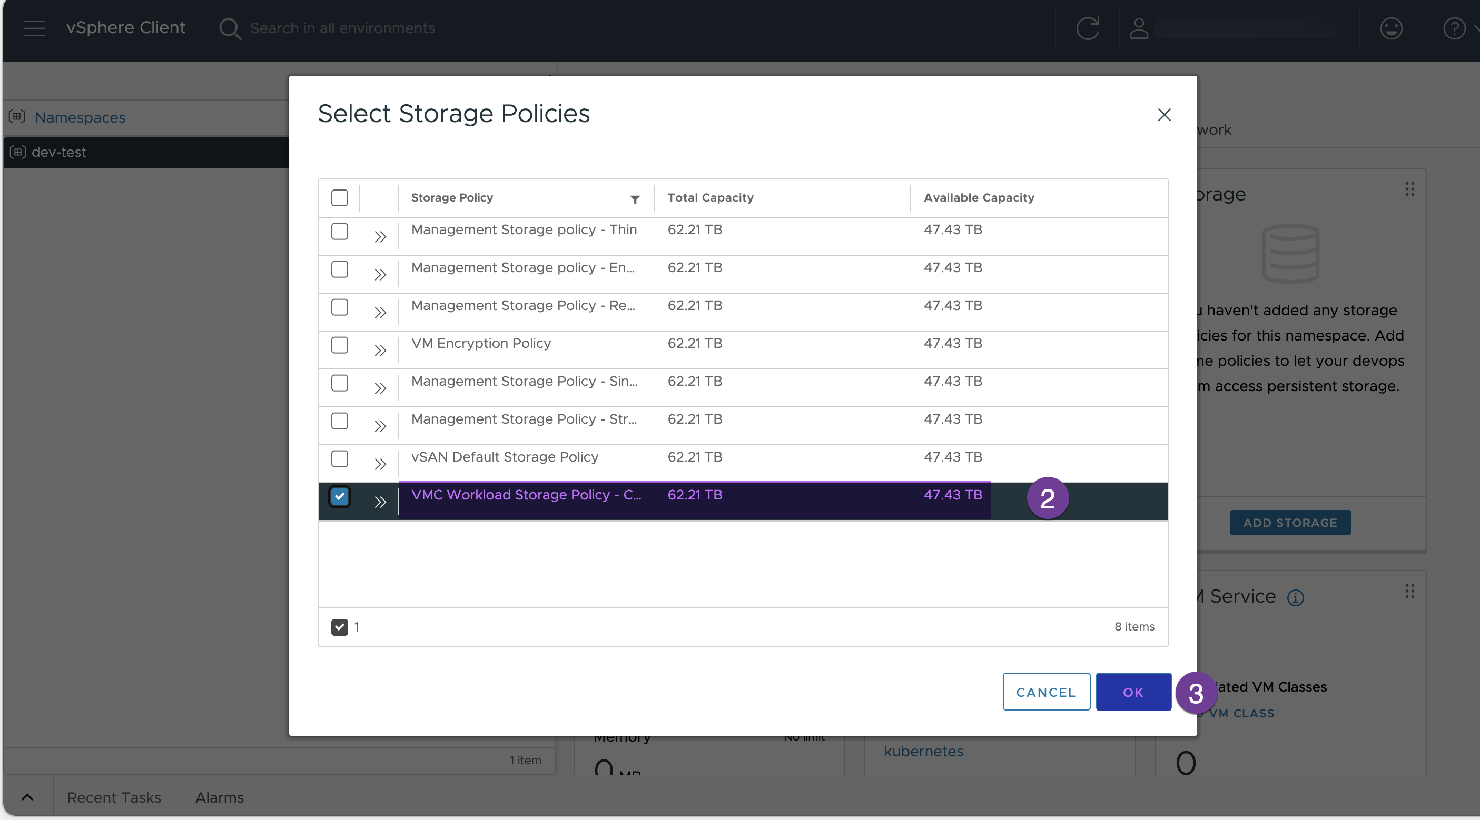Click the 8 items count text

1134,626
